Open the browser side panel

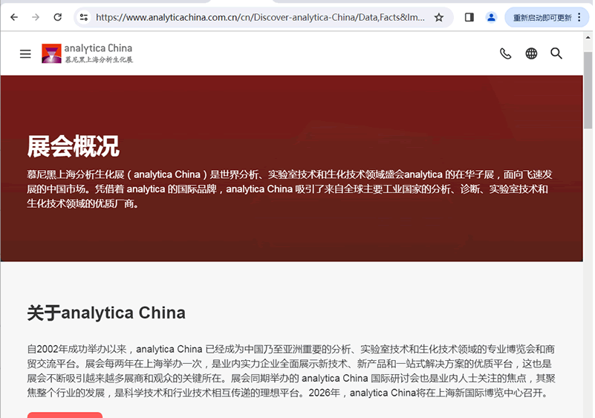469,17
